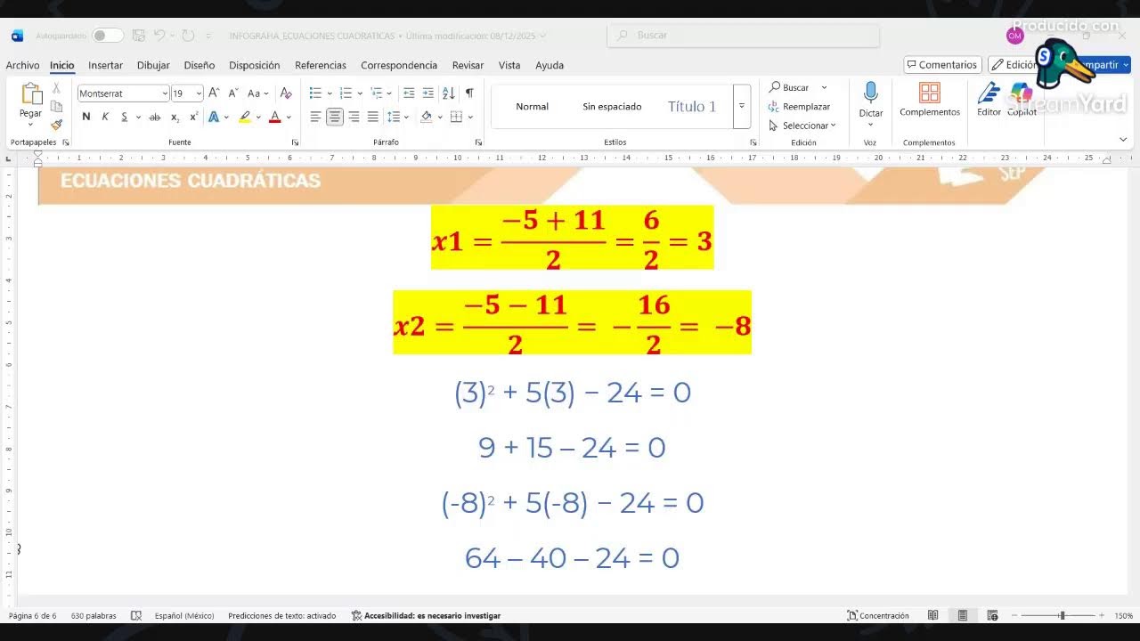Click the Justify icon
Image resolution: width=1140 pixels, height=641 pixels.
click(373, 117)
